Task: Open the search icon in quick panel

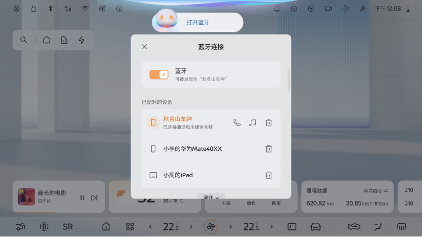Action: (x=24, y=40)
